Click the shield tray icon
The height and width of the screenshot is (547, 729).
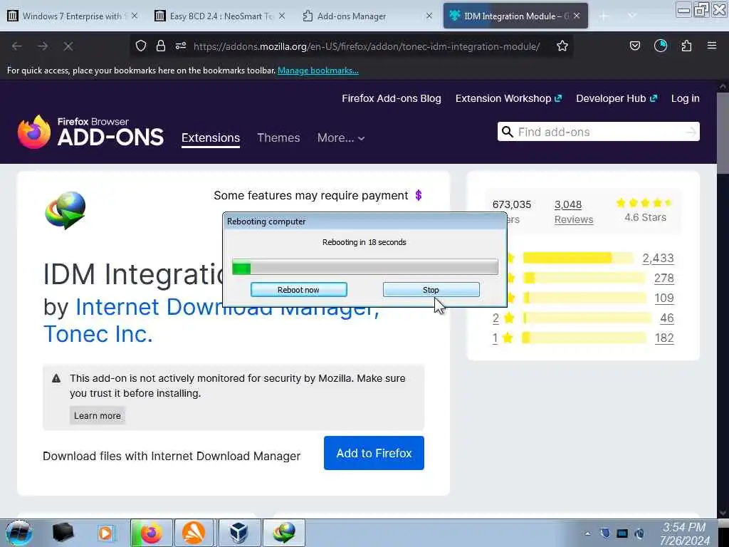click(x=605, y=533)
